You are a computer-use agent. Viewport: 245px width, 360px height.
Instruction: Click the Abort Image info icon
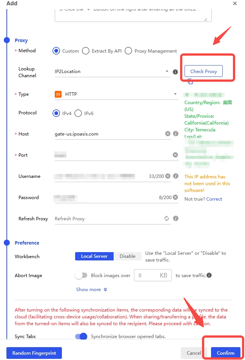pos(209,276)
